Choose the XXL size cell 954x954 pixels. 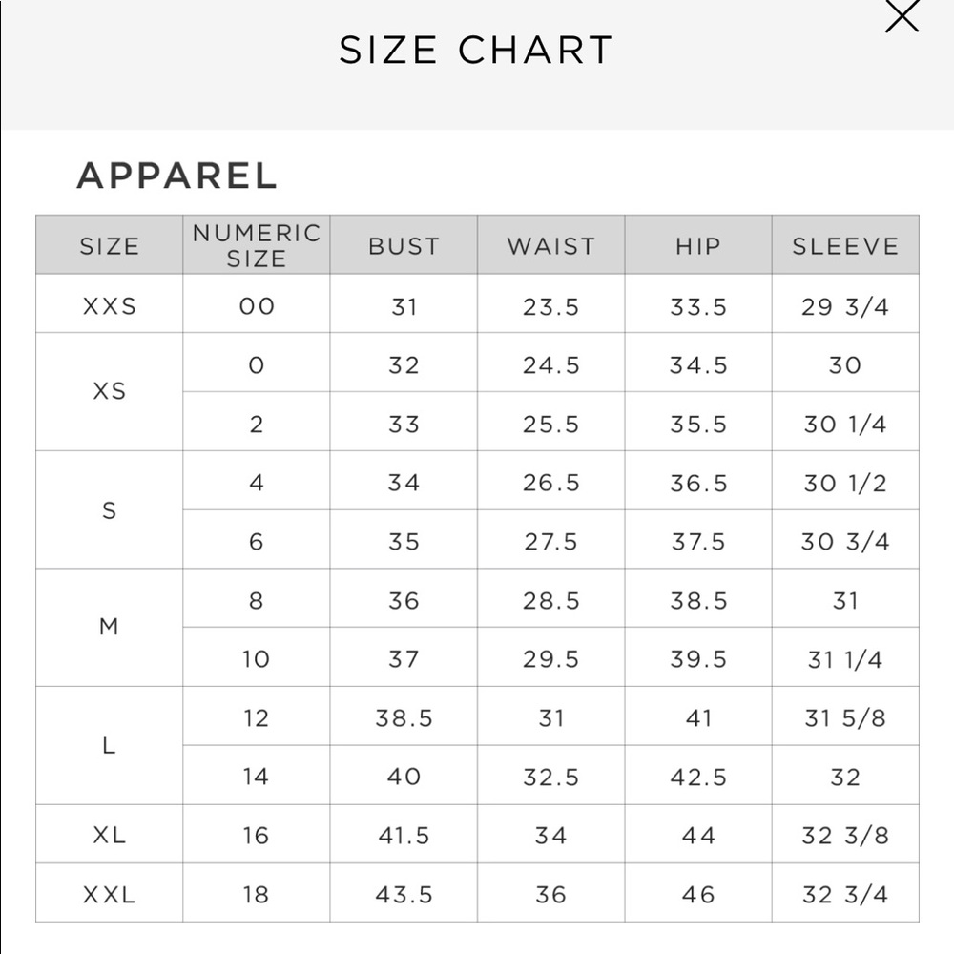[109, 894]
